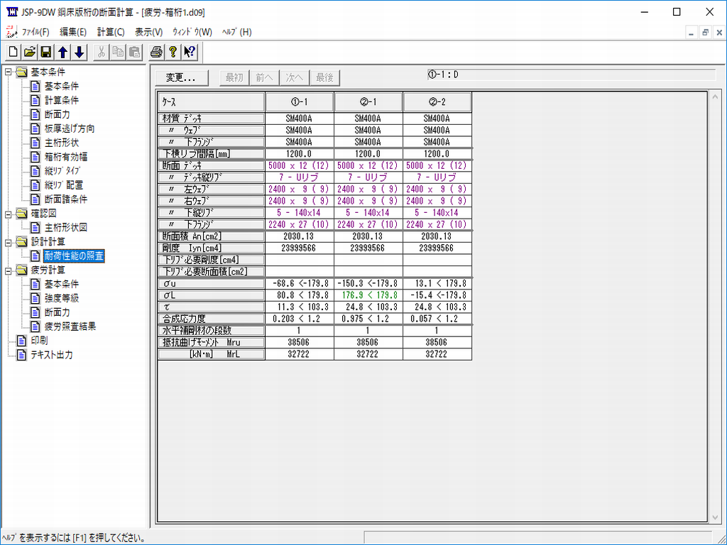Click the blue down arrow toolbar icon

point(79,52)
